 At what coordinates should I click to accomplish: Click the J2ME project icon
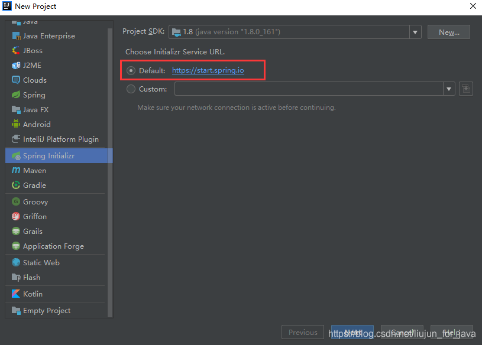(16, 66)
